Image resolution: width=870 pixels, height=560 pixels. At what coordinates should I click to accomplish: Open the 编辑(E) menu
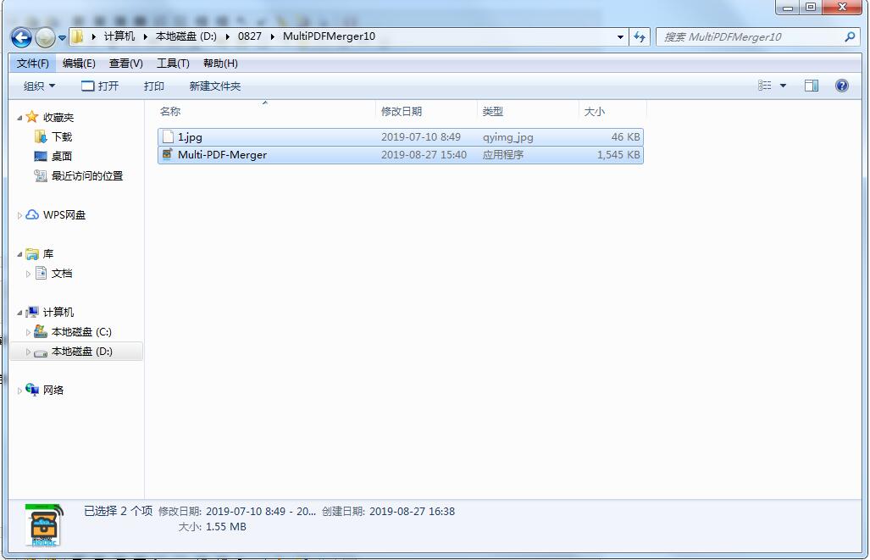point(79,64)
